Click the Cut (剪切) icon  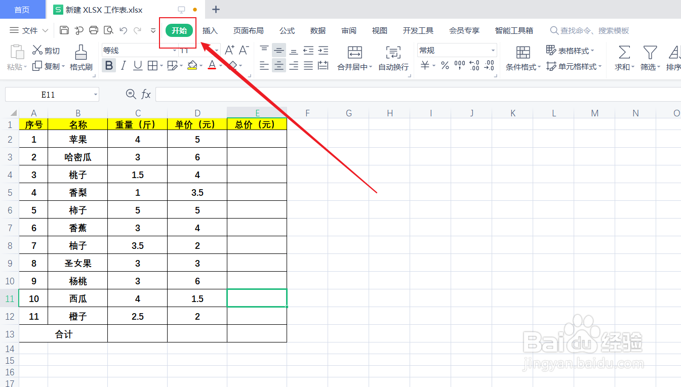[x=38, y=50]
